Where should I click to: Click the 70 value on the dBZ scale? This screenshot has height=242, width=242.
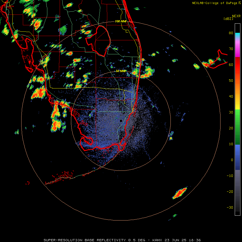coord(231,49)
